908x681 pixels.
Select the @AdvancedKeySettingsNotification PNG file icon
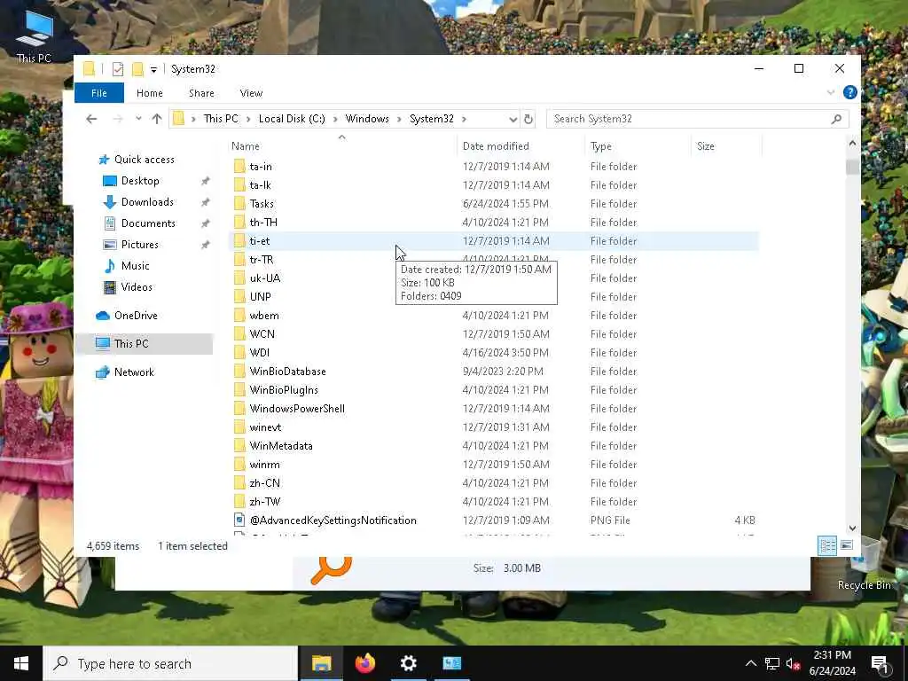[239, 520]
